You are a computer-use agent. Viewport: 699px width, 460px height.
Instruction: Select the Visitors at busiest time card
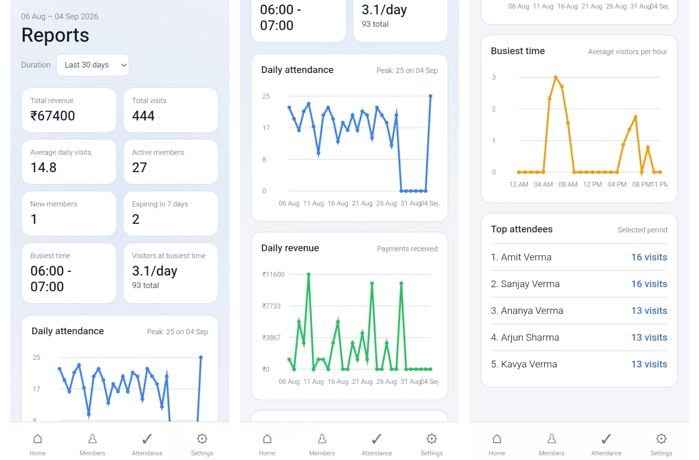[x=171, y=273]
